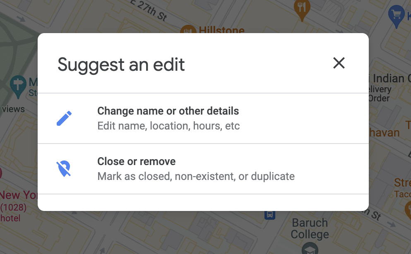Select Close or remove option
The width and height of the screenshot is (411, 254).
203,169
